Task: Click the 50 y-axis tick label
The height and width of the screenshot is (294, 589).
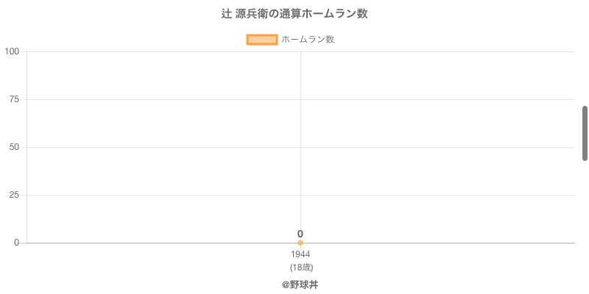Action: [14, 147]
